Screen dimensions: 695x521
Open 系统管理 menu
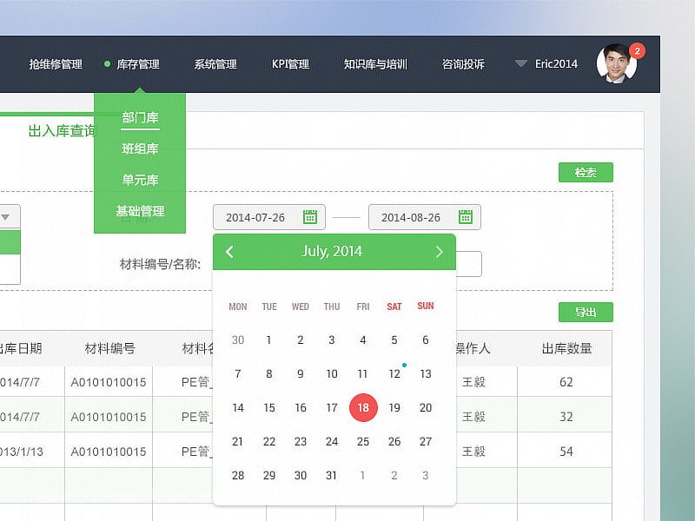click(215, 64)
